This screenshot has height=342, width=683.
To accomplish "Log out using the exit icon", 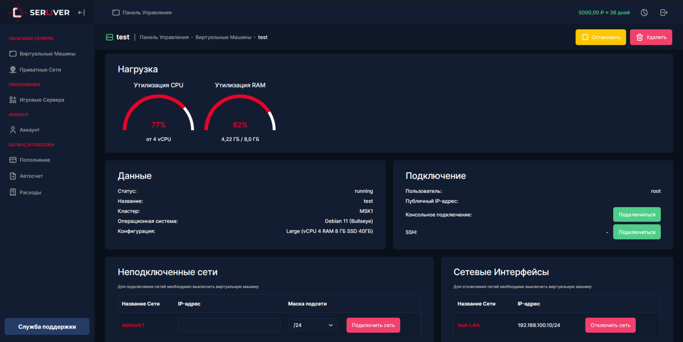I will (x=664, y=12).
